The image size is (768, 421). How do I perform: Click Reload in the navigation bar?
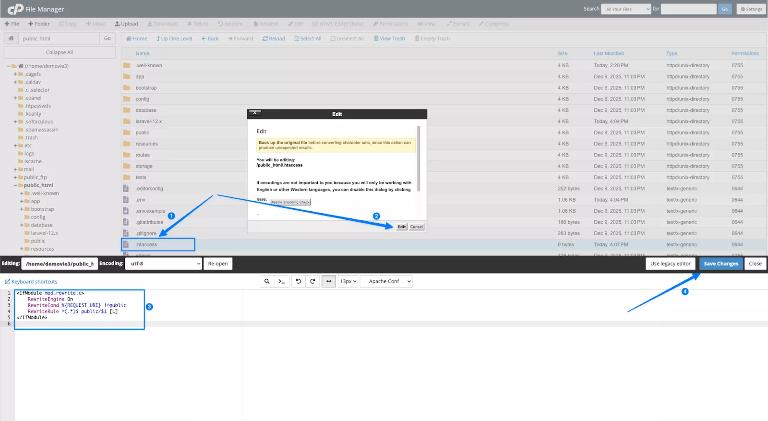click(274, 38)
